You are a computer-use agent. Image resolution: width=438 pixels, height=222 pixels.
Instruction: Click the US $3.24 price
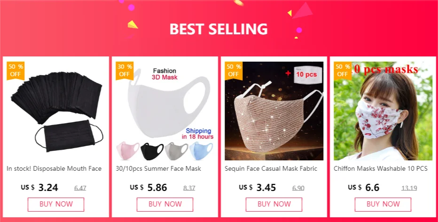pos(39,188)
